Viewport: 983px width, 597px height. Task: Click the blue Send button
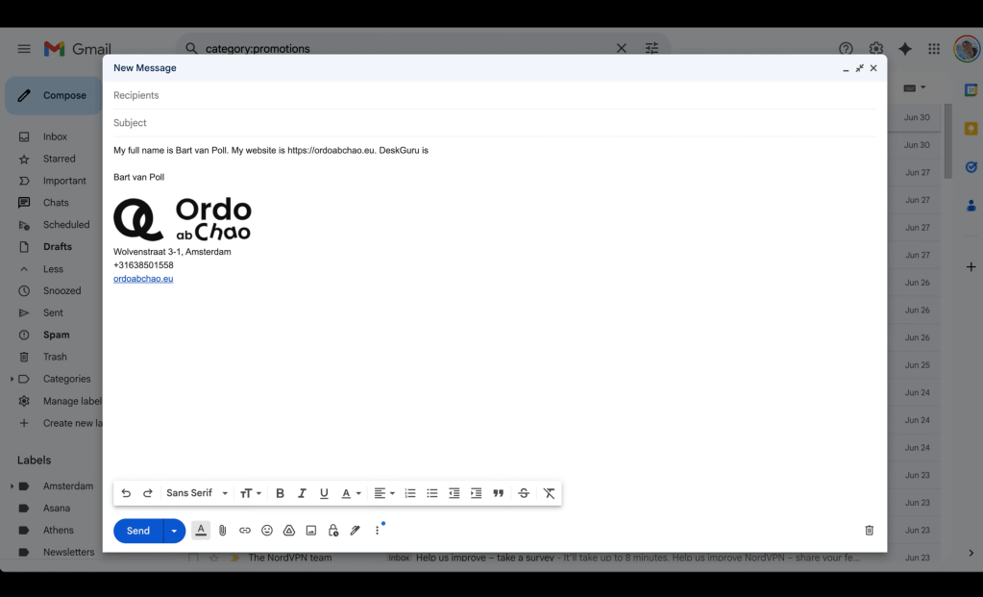138,531
